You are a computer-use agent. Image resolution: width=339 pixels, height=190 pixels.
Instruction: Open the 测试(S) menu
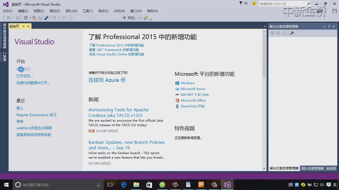point(103,11)
